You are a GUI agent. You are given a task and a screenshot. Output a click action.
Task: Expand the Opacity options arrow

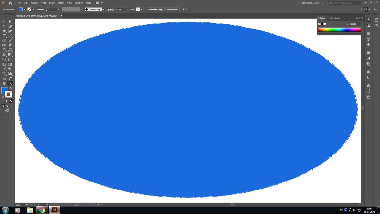[127, 9]
